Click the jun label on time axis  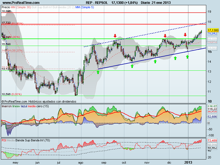click(x=37, y=163)
